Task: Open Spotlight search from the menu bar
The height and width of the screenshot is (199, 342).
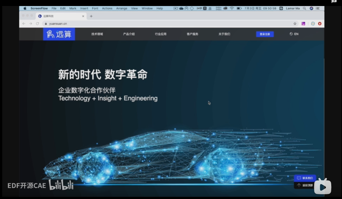Action: click(x=304, y=8)
